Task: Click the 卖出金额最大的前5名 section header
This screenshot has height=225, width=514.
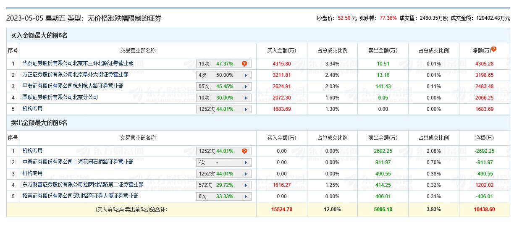Action: point(39,123)
